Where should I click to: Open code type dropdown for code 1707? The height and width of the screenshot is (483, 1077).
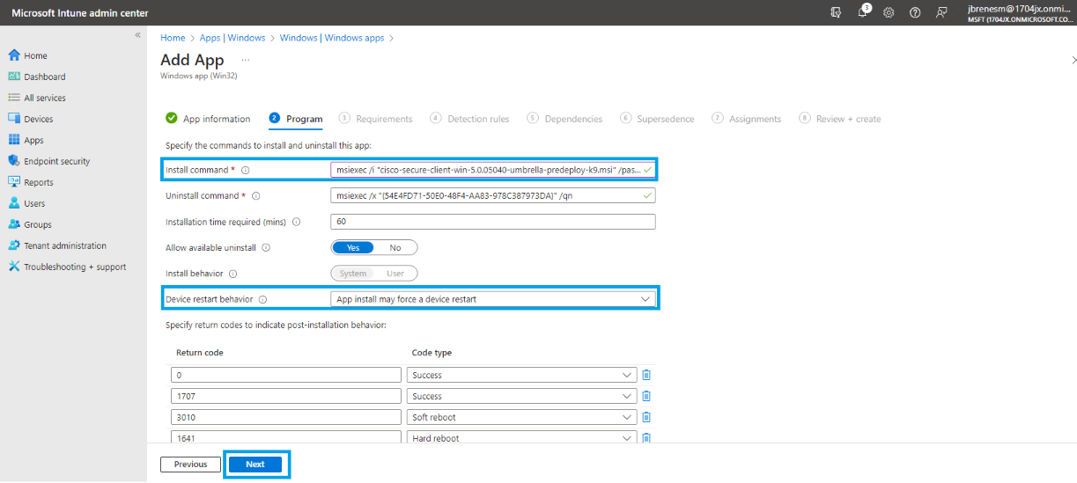tap(522, 396)
